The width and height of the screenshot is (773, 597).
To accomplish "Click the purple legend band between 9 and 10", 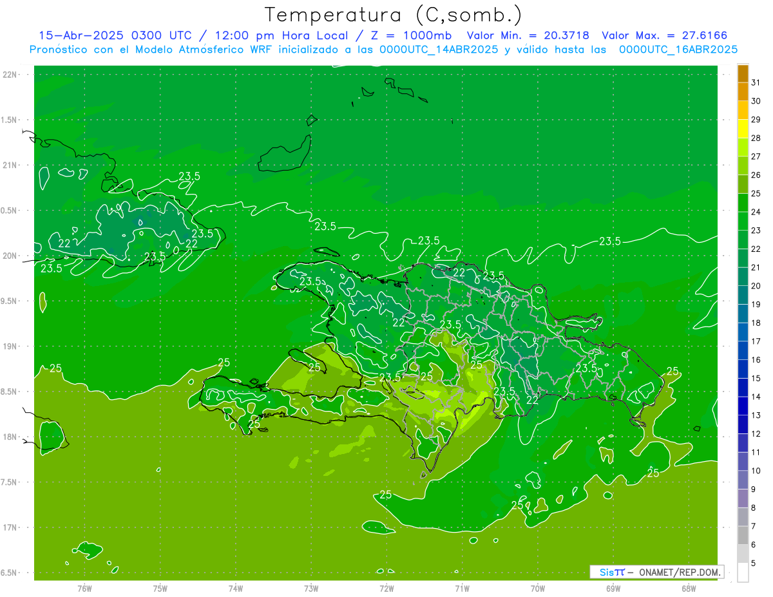I will 743,480.
